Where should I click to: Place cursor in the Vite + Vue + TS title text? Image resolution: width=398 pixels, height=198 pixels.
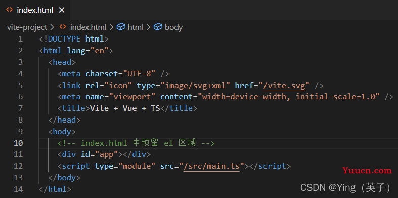pyautogui.click(x=125, y=108)
